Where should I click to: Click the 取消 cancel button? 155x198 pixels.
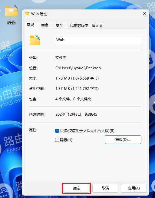[105, 188]
